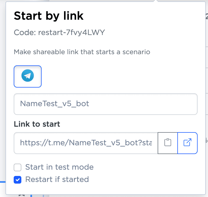Select the Telegram messenger icon button
The width and height of the screenshot is (208, 197).
tap(28, 76)
